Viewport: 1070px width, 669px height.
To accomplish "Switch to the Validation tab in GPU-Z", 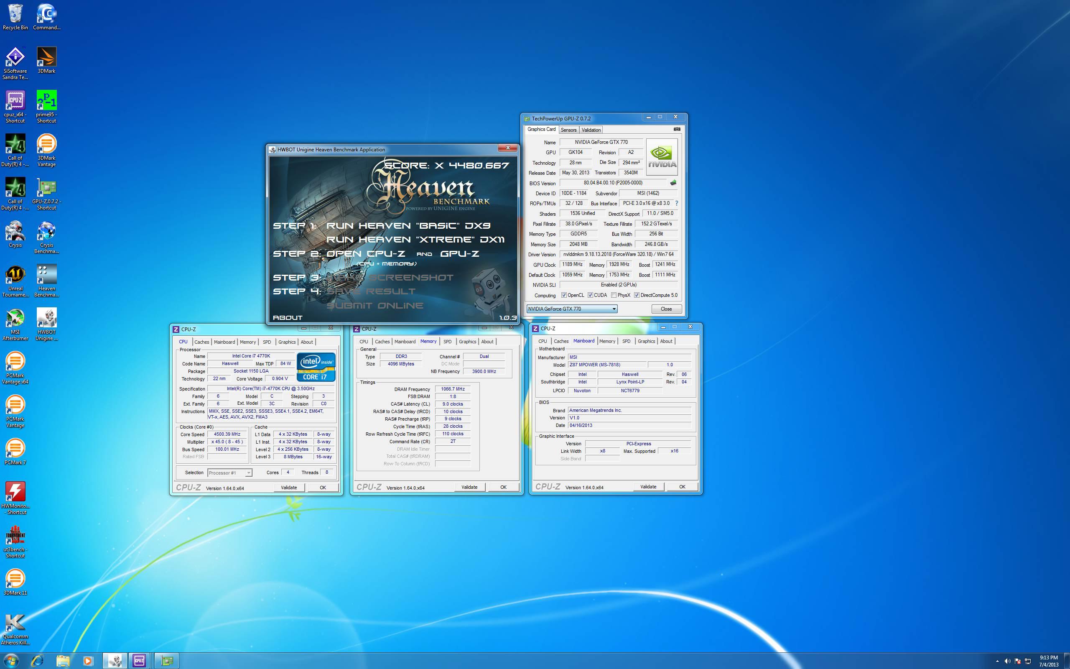I will point(591,130).
